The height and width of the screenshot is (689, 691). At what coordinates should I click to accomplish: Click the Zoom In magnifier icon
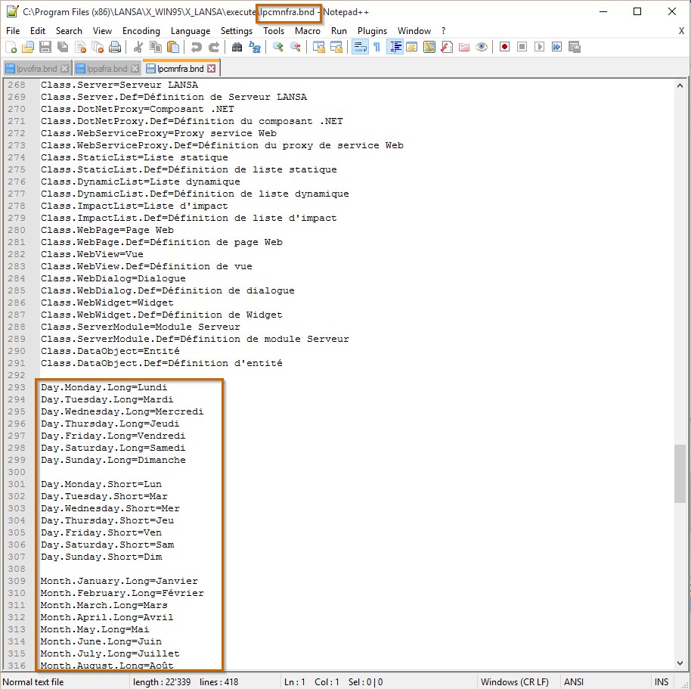point(278,47)
